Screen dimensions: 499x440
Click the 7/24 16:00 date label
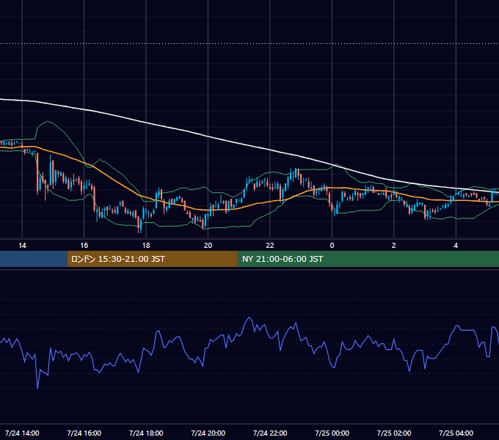click(x=84, y=433)
